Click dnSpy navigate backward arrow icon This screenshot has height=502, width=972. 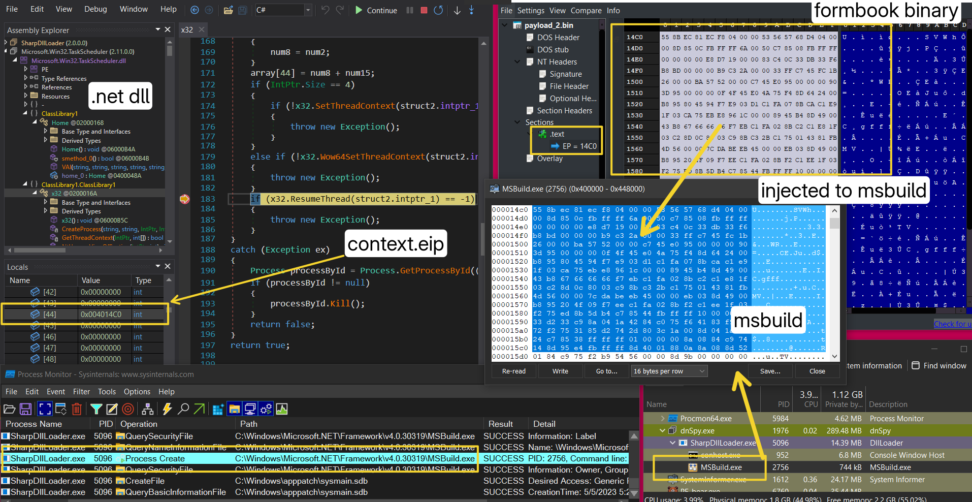[x=195, y=10]
